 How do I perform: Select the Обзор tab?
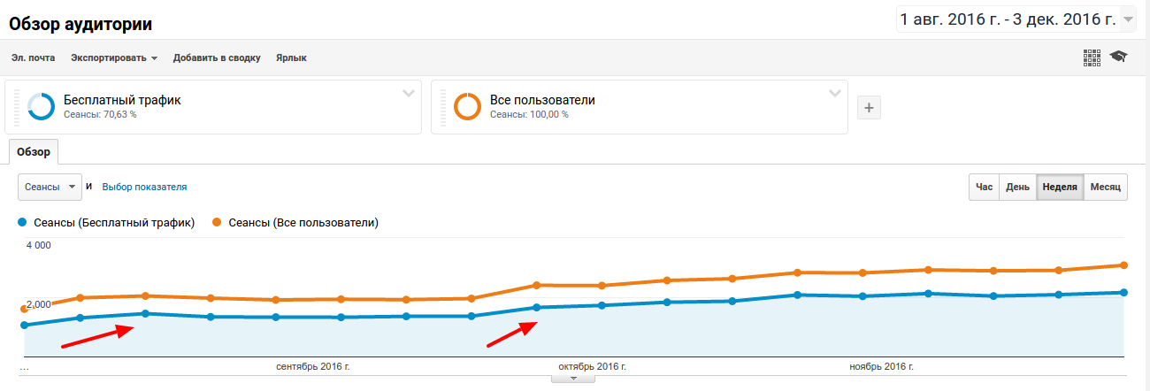(x=34, y=151)
